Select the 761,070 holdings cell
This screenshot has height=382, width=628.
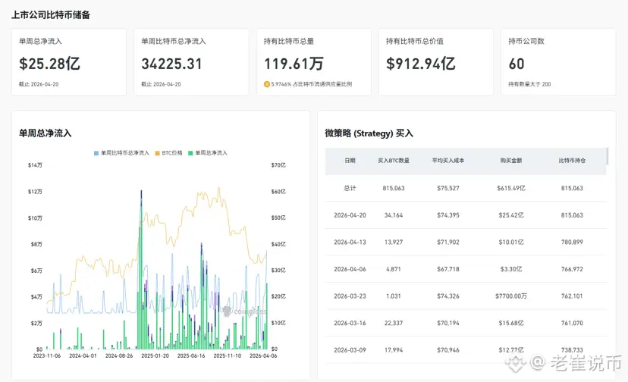(x=572, y=323)
